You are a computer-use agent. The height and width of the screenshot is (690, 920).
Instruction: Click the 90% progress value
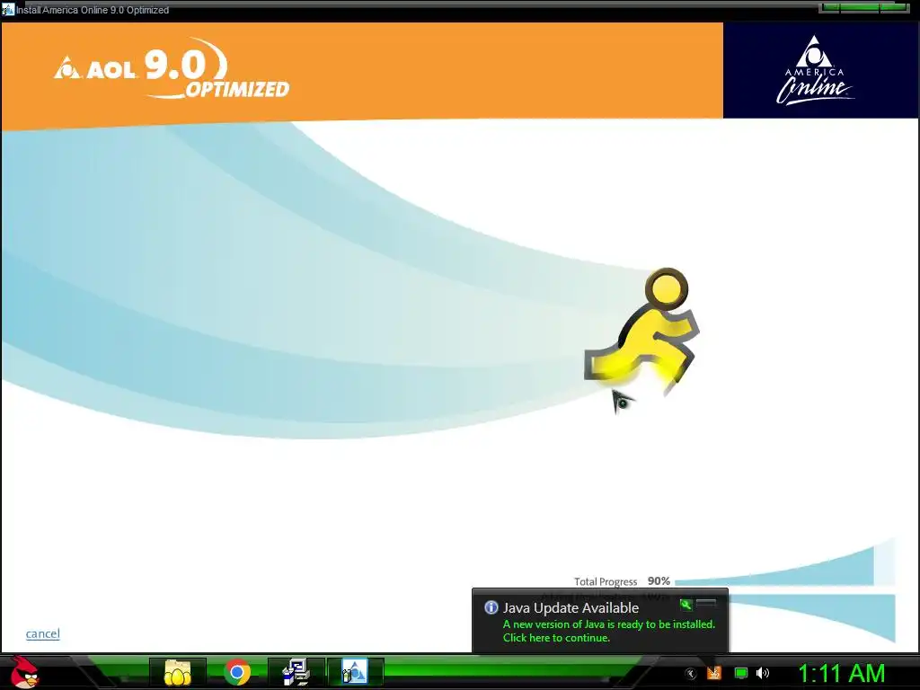tap(659, 581)
